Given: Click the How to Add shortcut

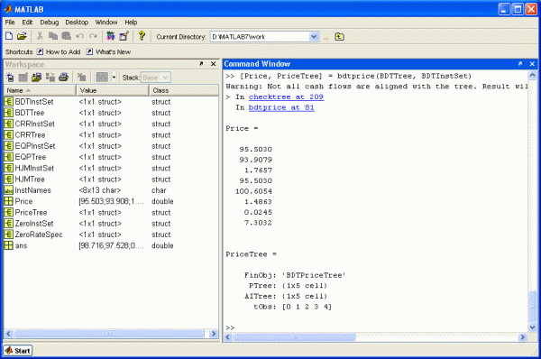Looking at the screenshot, I should [x=59, y=51].
